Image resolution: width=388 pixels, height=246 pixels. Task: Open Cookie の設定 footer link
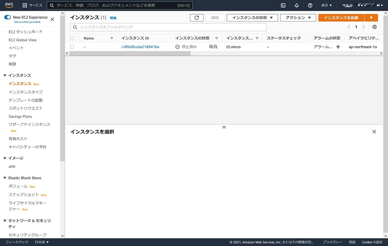pos(372,242)
